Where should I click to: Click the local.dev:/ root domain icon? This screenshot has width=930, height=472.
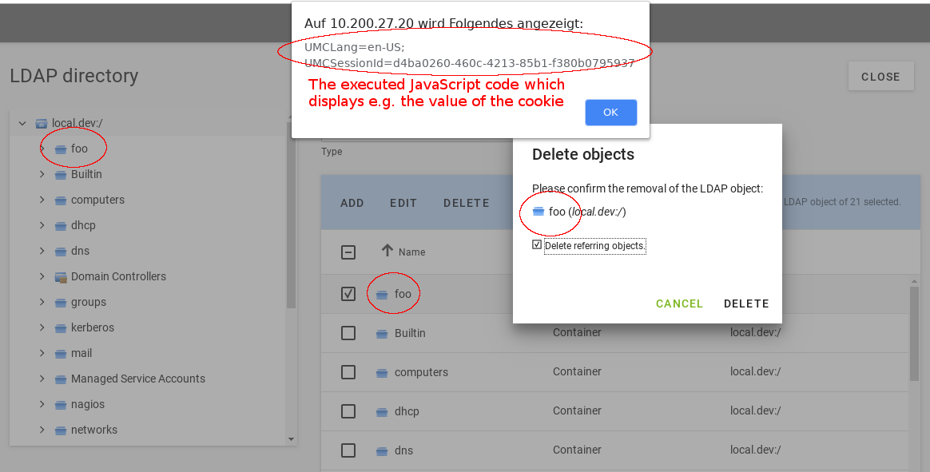click(x=42, y=124)
